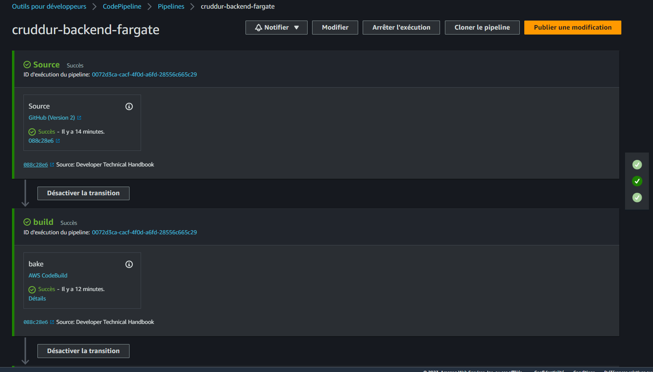Open commit 088c28e6 in Source action card

click(41, 141)
